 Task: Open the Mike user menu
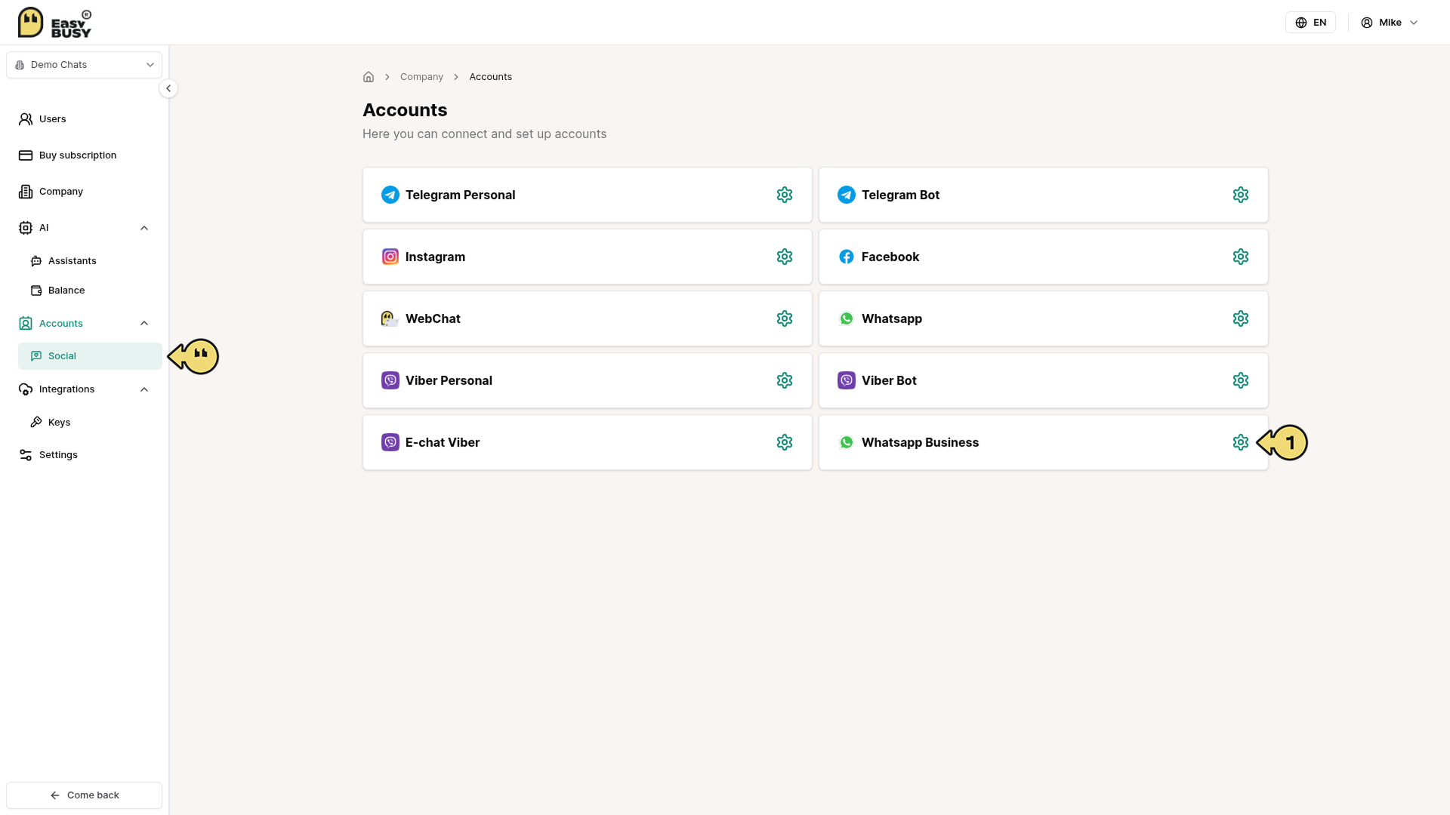(x=1390, y=23)
